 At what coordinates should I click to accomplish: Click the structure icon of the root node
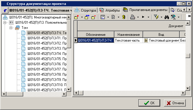click(x=5, y=17)
